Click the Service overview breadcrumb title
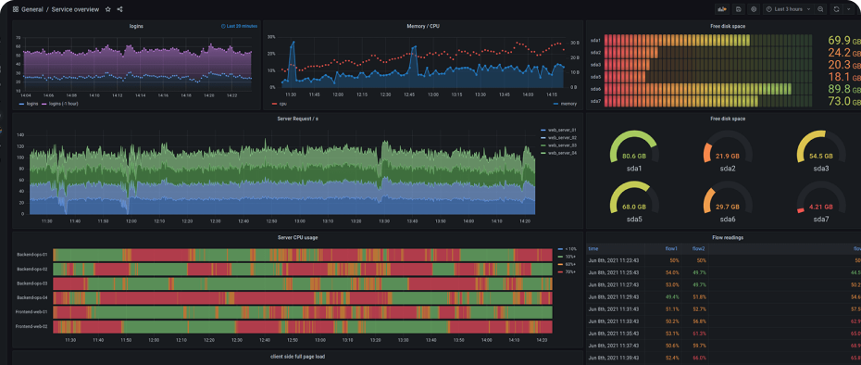Screen dimensions: 861x365 point(75,9)
